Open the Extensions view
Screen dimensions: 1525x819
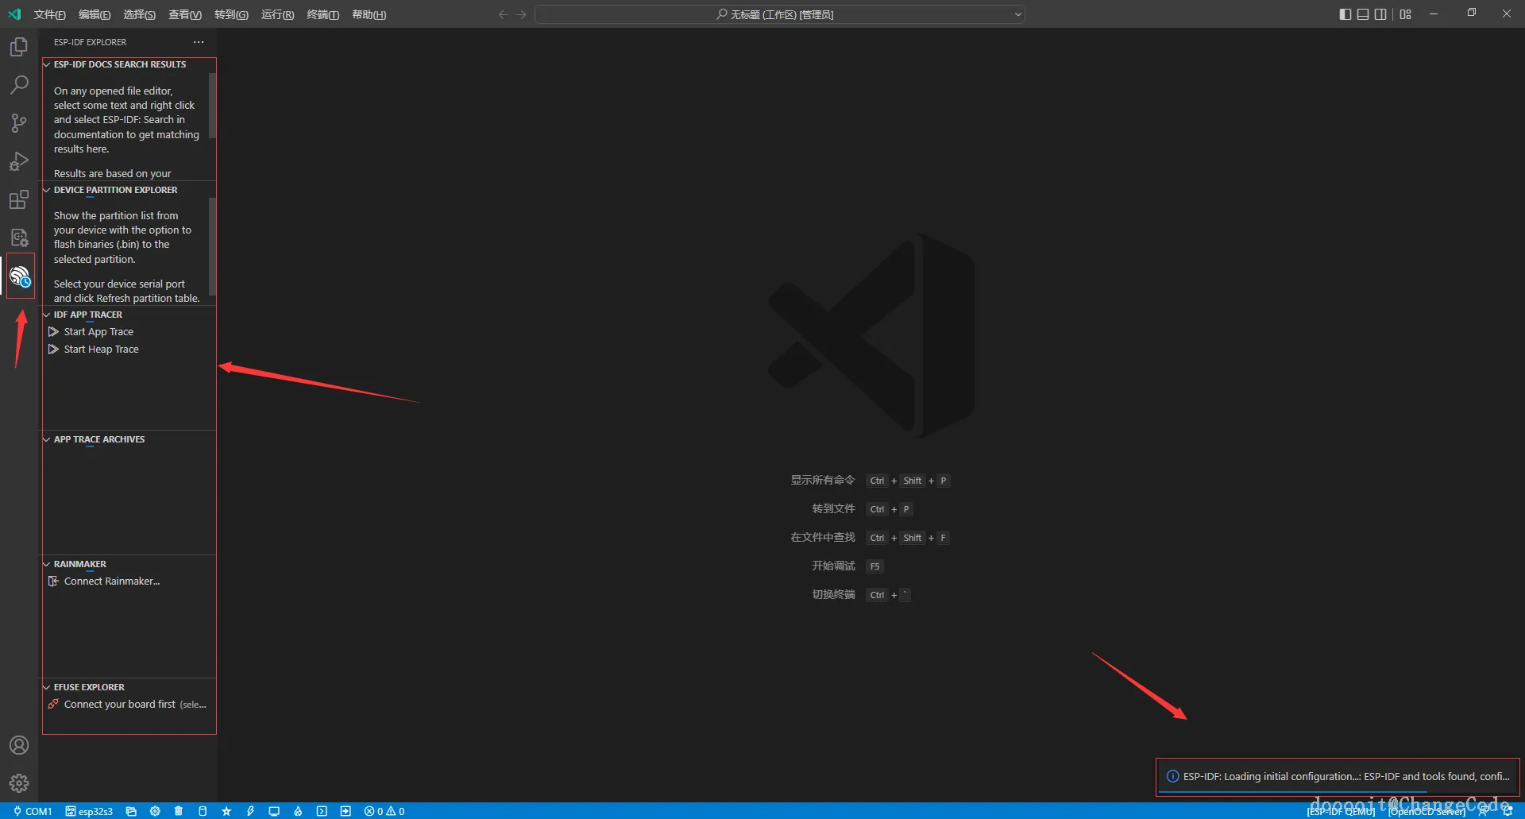coord(19,199)
